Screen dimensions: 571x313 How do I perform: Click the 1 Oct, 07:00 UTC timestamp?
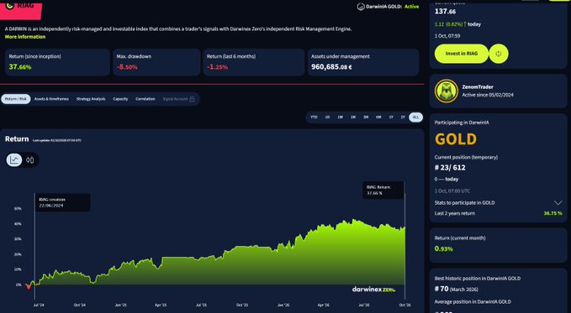click(x=452, y=190)
